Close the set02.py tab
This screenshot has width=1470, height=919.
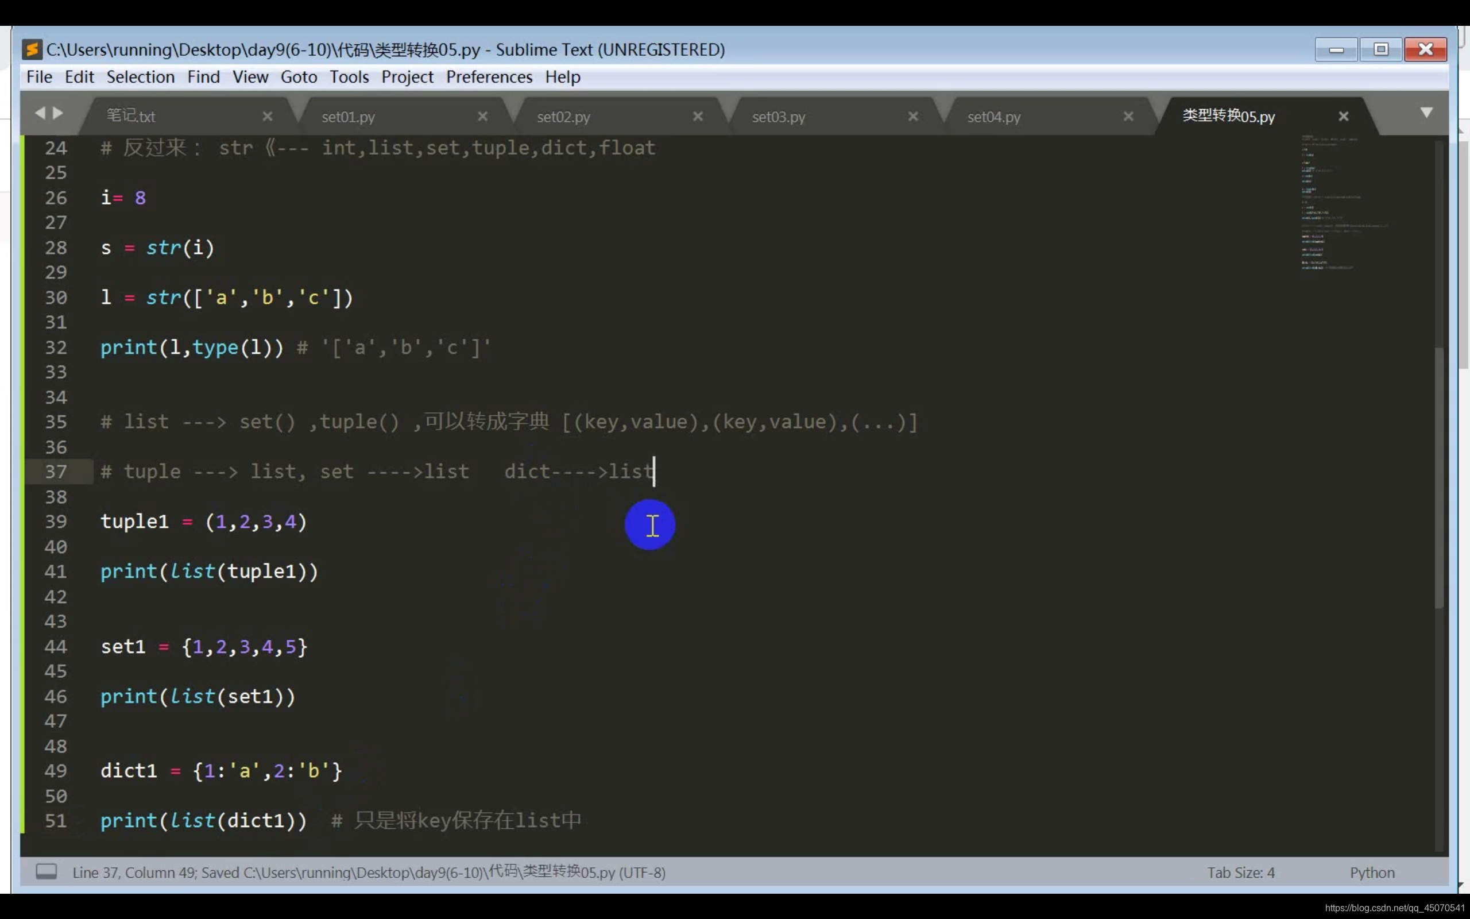tap(698, 116)
